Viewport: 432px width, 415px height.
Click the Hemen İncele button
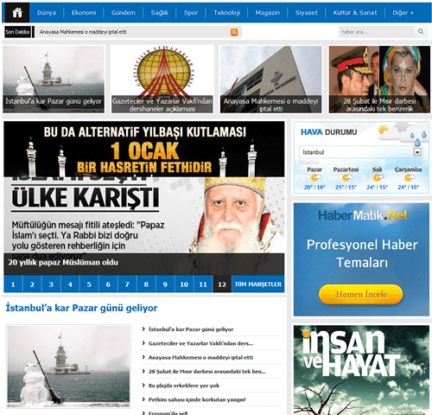pos(361,294)
